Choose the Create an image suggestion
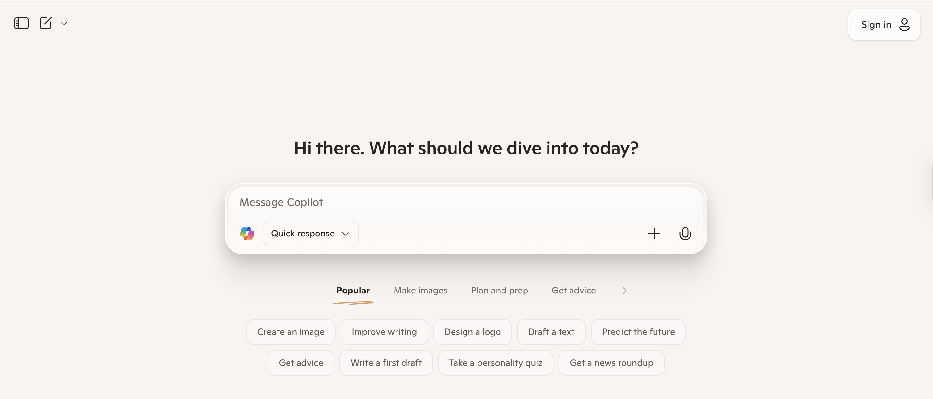The height and width of the screenshot is (399, 933). [290, 332]
